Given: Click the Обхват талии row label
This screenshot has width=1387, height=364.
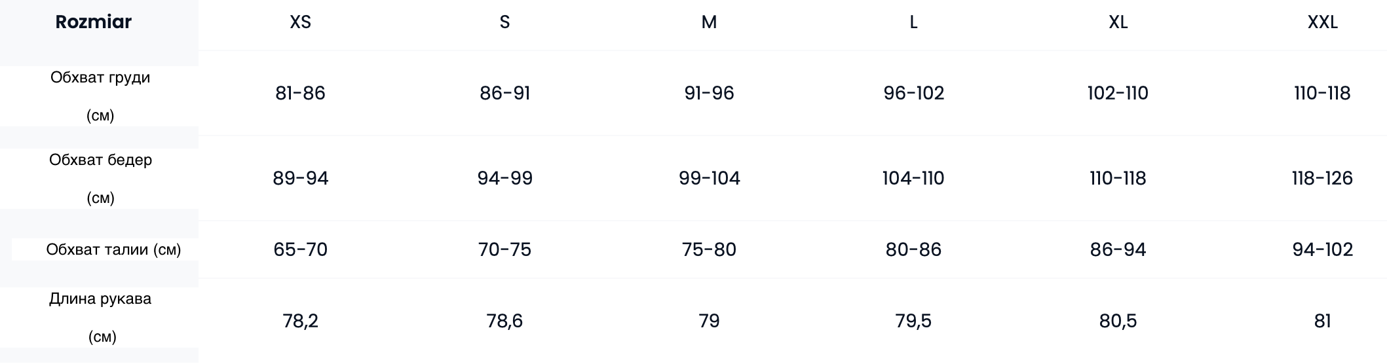Looking at the screenshot, I should [x=113, y=249].
